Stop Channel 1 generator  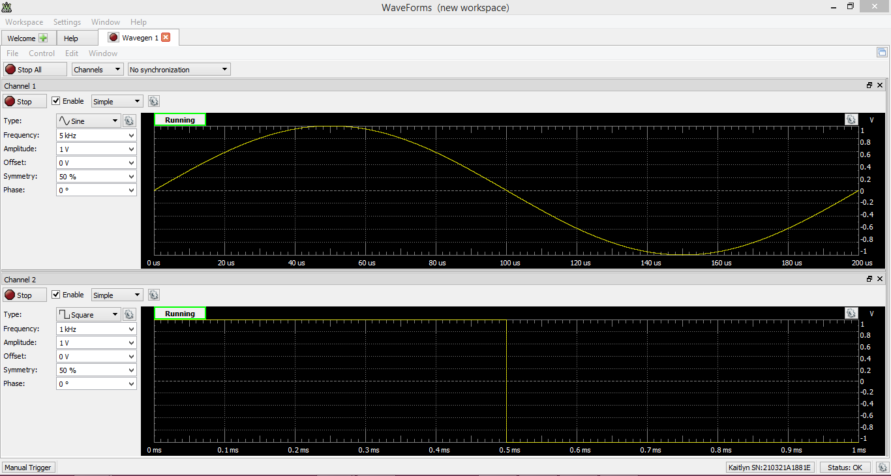point(25,101)
